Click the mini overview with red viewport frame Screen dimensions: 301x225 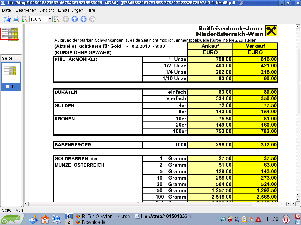pyautogui.click(x=10, y=34)
